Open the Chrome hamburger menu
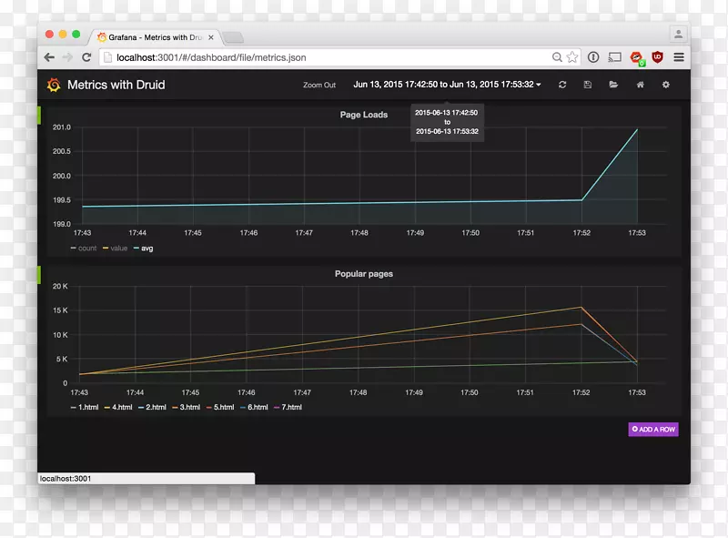The width and height of the screenshot is (728, 538). [678, 57]
